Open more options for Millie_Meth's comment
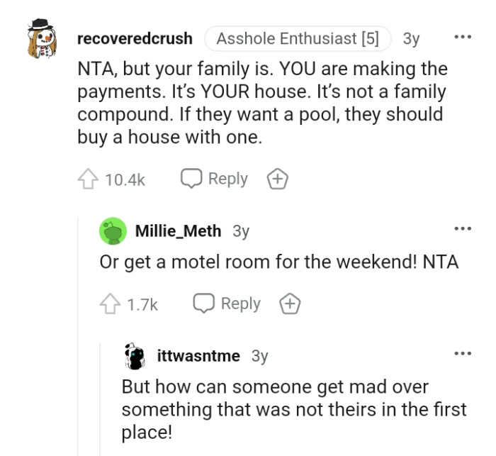Image resolution: width=496 pixels, height=456 pixels. 463,229
